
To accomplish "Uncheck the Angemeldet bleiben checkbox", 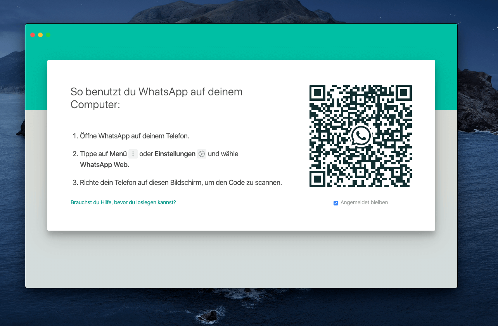I will pyautogui.click(x=336, y=203).
